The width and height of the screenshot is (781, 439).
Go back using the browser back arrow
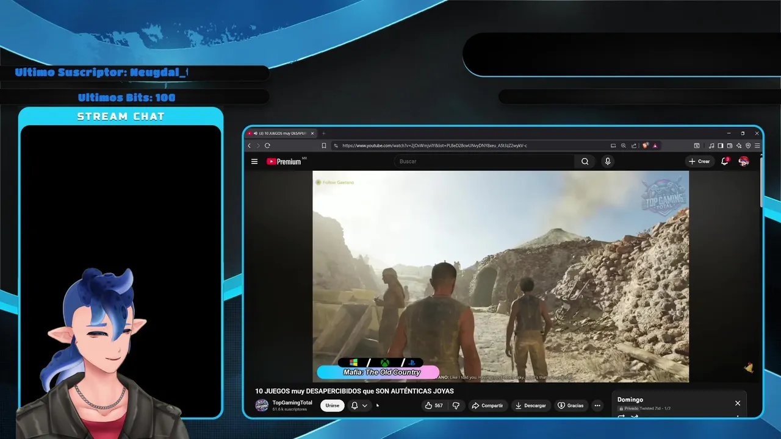[x=249, y=146]
